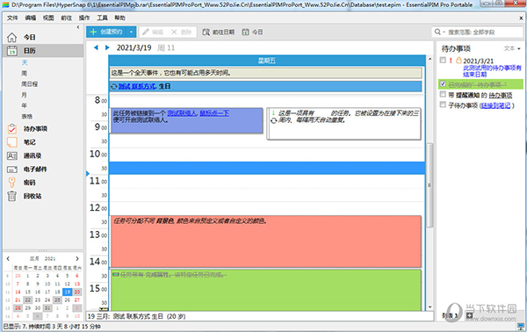Open the 前往 menu
Image resolution: width=527 pixels, height=332 pixels.
pos(66,18)
